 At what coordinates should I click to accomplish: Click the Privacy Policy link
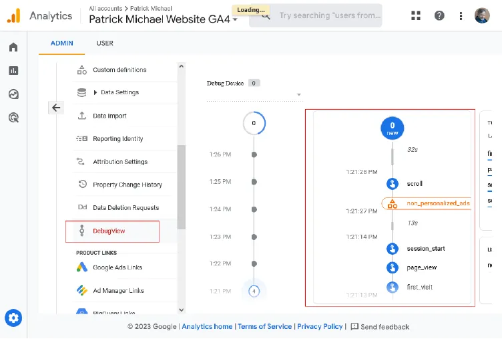320,326
